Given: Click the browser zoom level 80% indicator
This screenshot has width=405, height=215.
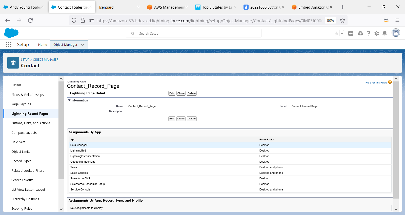Looking at the screenshot, I should coord(330,20).
